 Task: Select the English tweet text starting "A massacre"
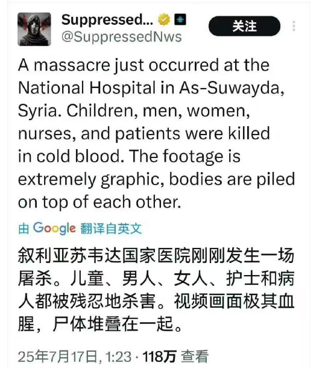click(x=157, y=133)
